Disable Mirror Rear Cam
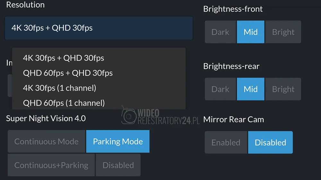 (270, 143)
